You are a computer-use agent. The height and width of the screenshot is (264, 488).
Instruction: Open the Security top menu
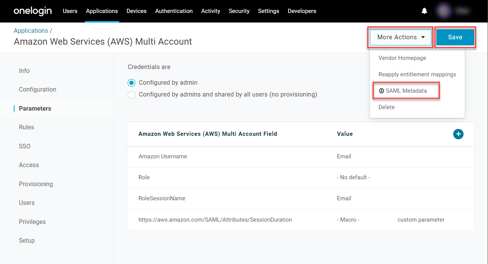click(x=239, y=11)
